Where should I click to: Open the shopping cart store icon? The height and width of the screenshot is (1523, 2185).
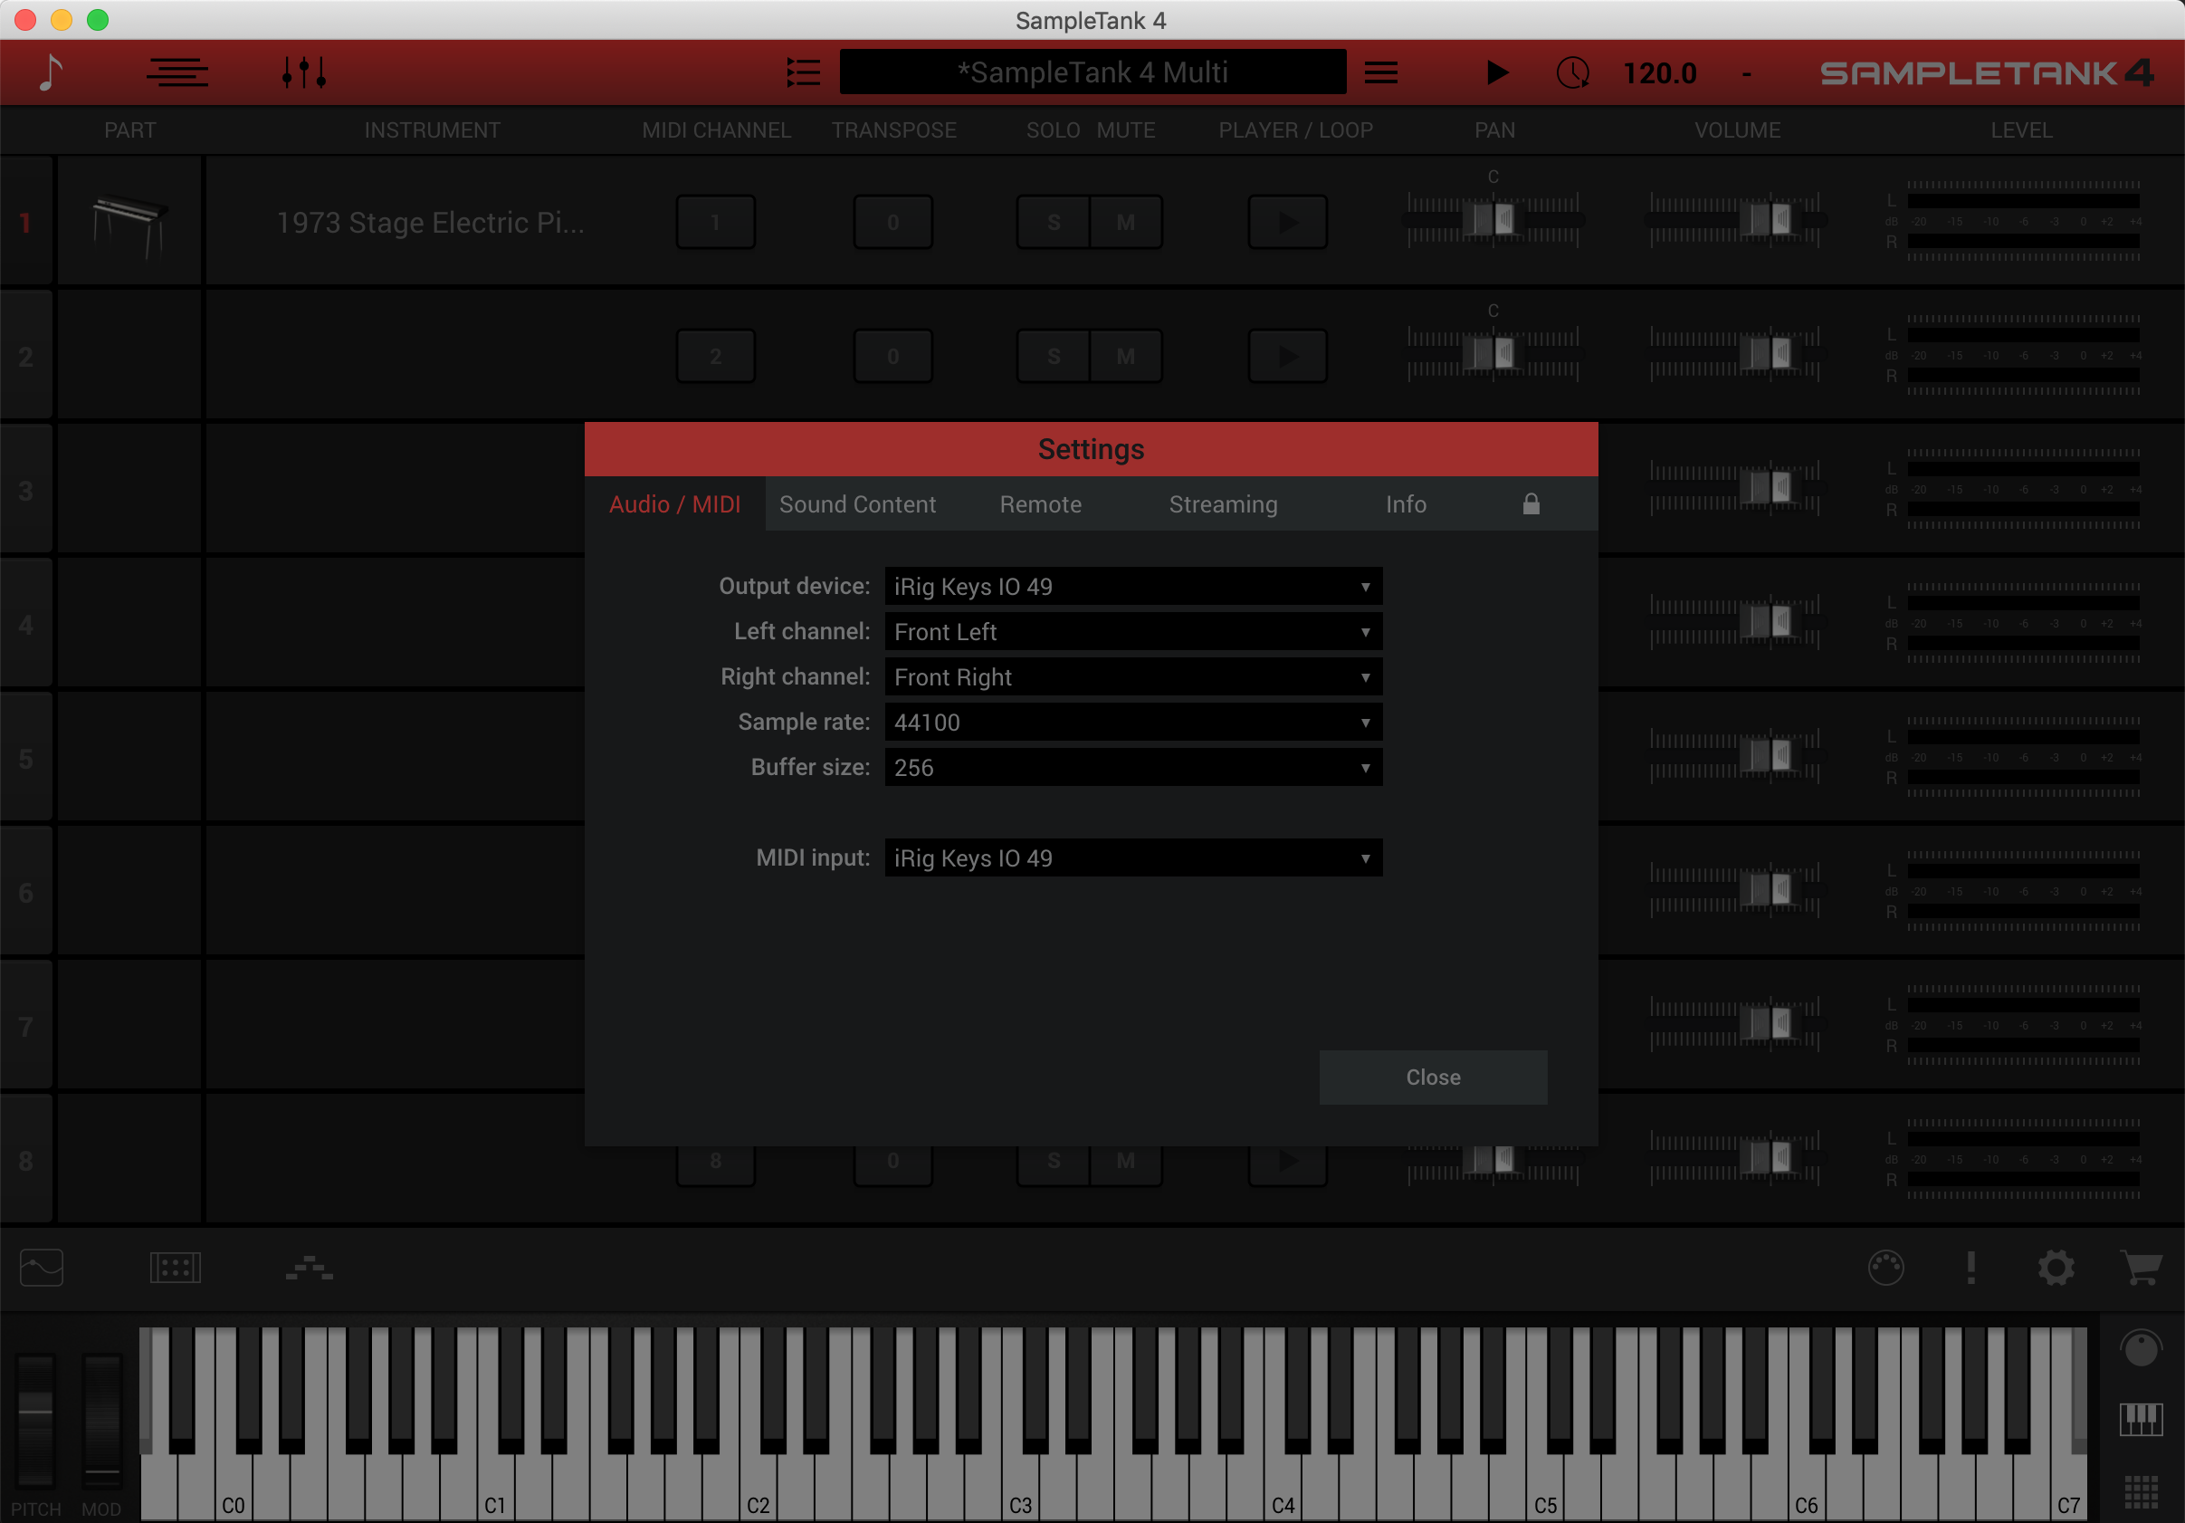point(2142,1268)
